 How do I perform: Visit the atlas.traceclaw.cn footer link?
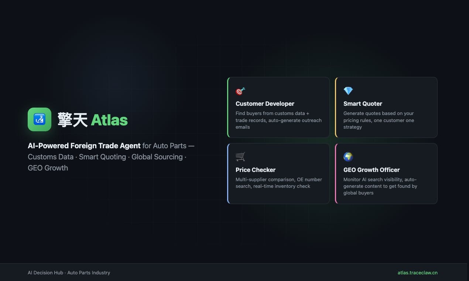[417, 273]
